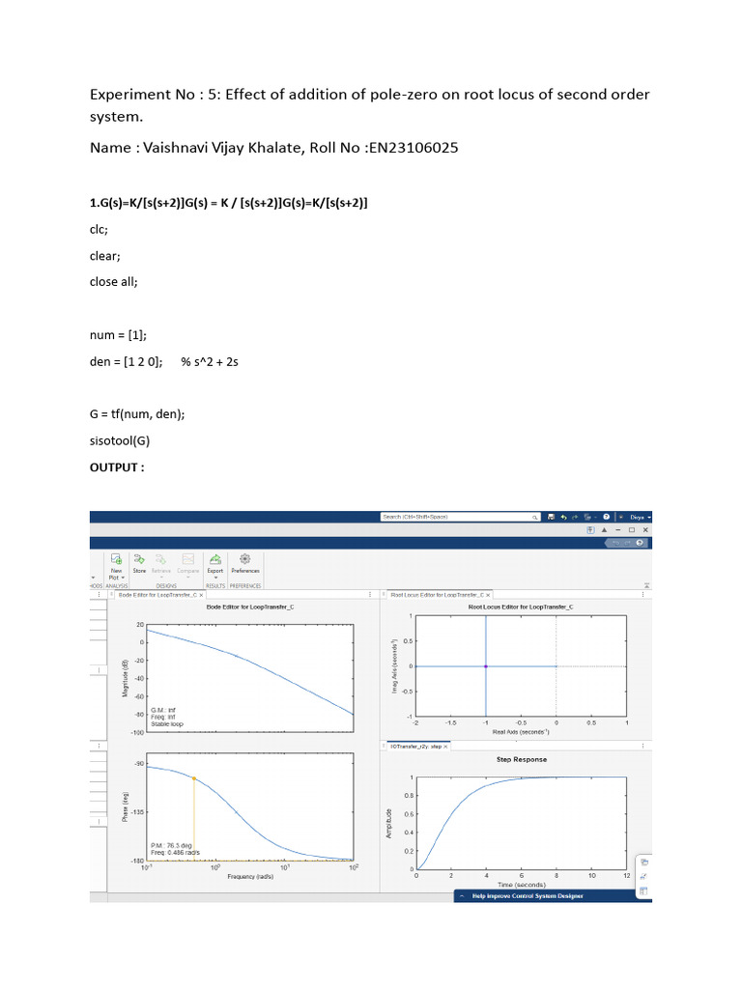Click the 'G = tf(num, den);' line
This screenshot has height=989, width=742.
(137, 414)
